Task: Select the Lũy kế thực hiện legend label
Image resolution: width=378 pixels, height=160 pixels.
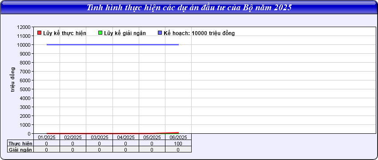Action: click(64, 33)
